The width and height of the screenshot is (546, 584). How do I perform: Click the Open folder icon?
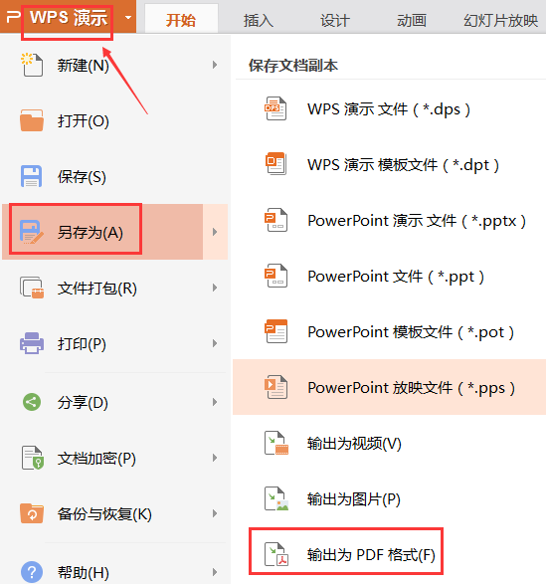click(32, 120)
